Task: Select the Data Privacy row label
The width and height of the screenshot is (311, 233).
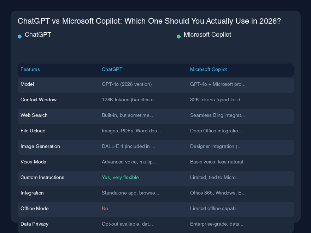Action: pos(34,224)
